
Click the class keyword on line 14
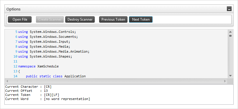(58, 76)
